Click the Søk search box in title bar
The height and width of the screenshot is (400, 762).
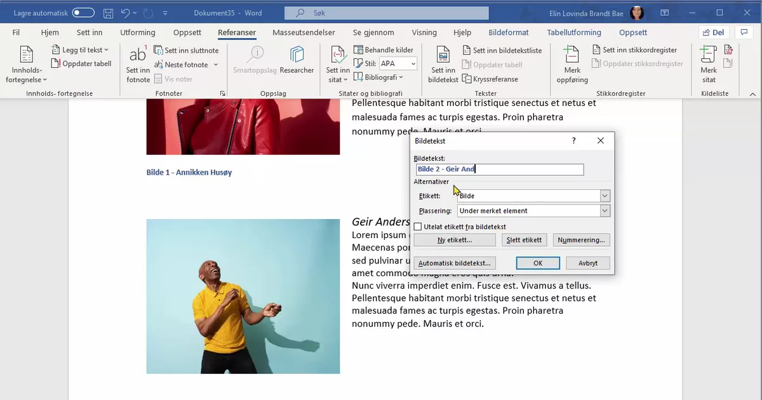(x=387, y=13)
